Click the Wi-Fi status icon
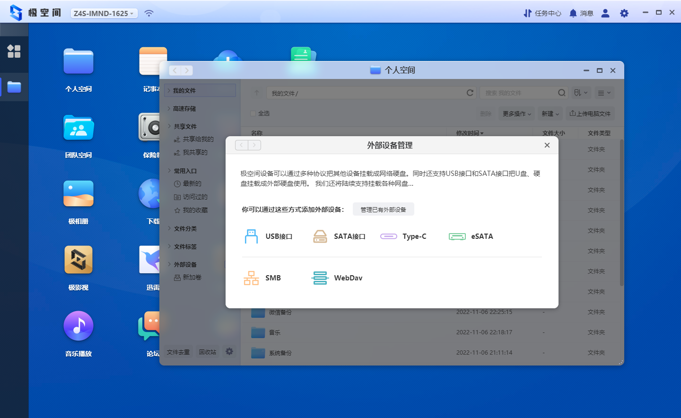 tap(149, 13)
